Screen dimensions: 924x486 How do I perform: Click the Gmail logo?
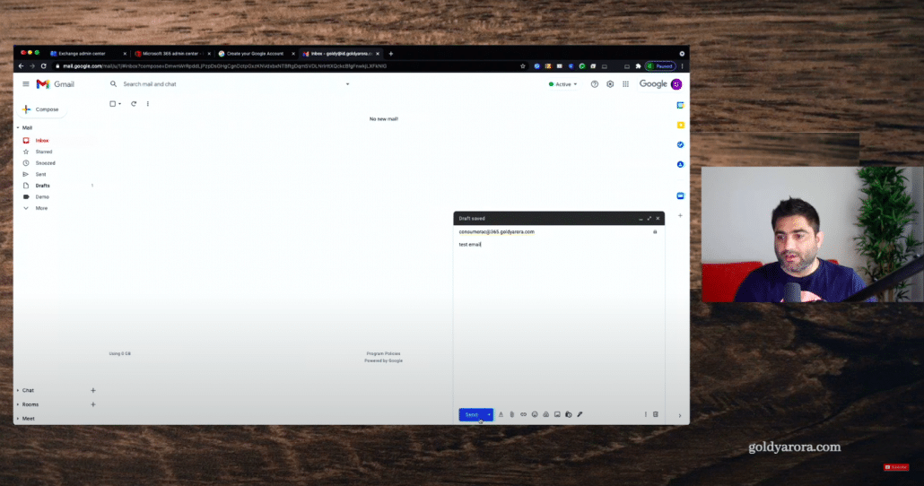click(56, 84)
